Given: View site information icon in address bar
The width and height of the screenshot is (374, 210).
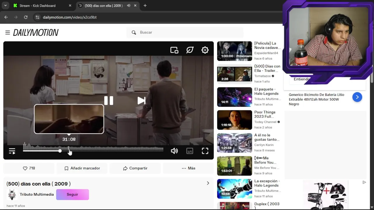Looking at the screenshot, I should [x=37, y=17].
